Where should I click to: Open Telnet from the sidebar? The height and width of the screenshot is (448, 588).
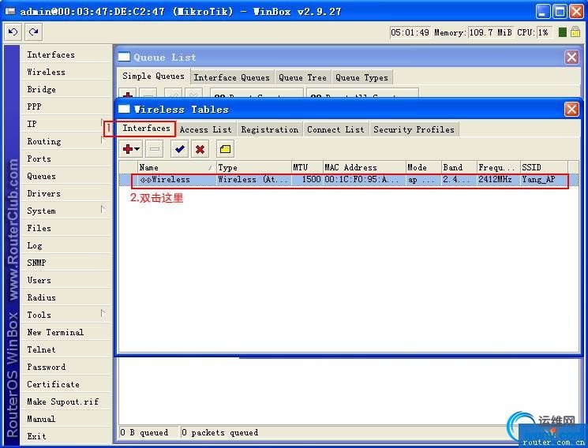click(x=66, y=349)
